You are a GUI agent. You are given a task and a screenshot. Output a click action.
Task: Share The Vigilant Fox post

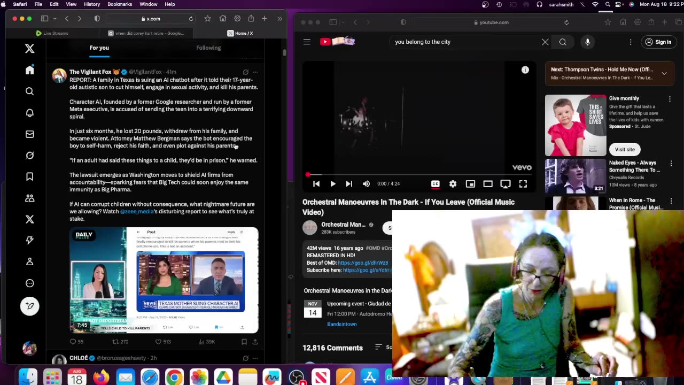pos(255,342)
